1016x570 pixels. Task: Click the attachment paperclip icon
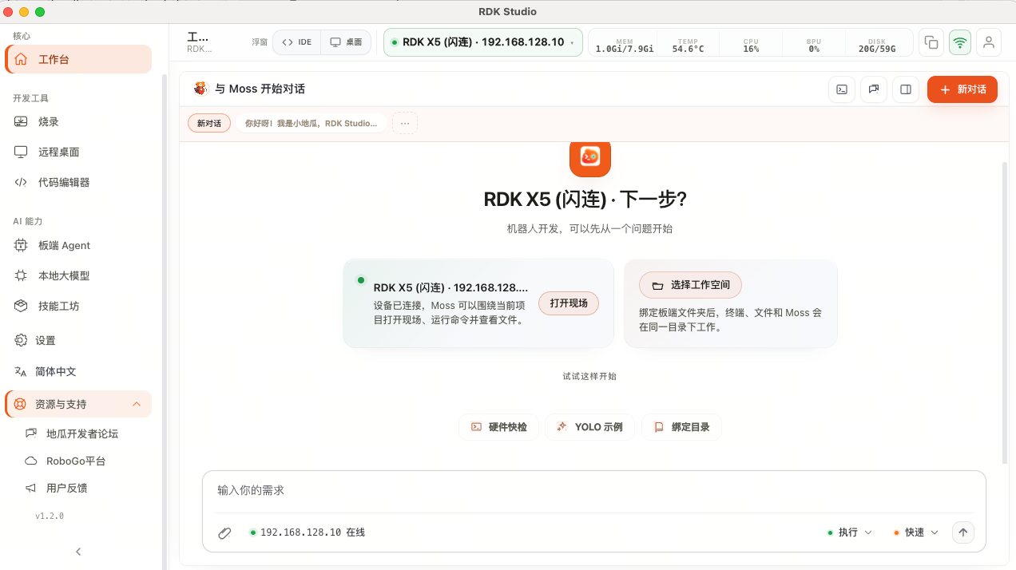tap(224, 532)
